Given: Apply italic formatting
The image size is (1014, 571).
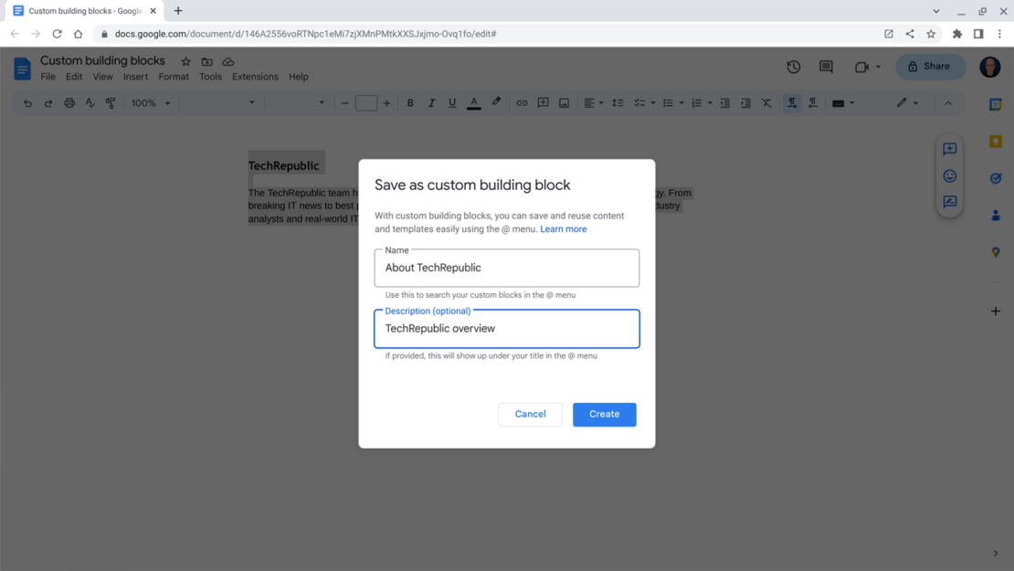Looking at the screenshot, I should click(430, 102).
